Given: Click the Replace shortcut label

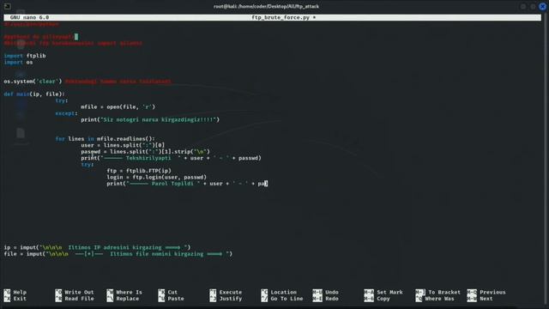Looking at the screenshot, I should pos(128,299).
